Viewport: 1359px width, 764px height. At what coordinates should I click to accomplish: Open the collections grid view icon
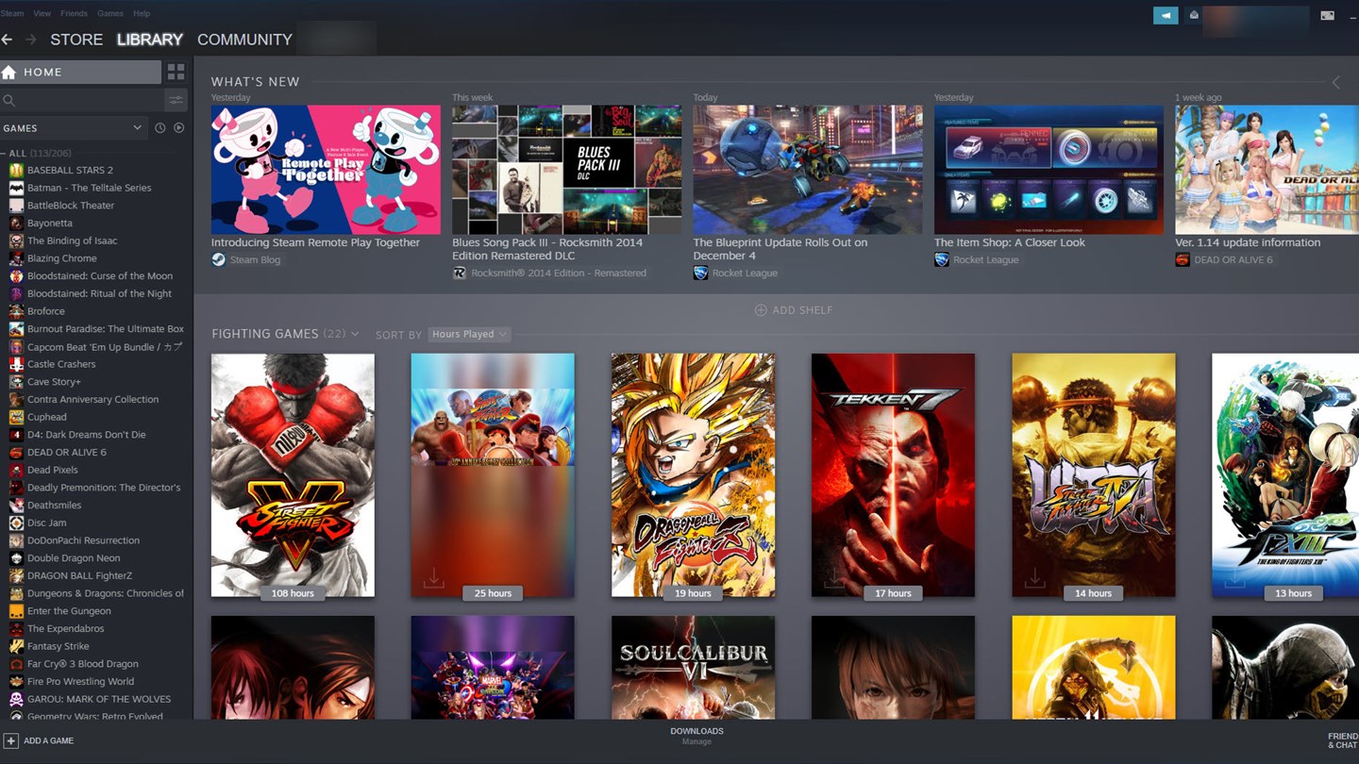[x=176, y=72]
